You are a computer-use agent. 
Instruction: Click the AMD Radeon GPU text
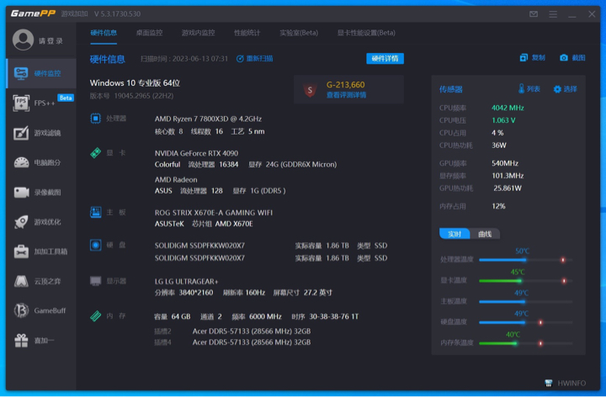point(176,180)
